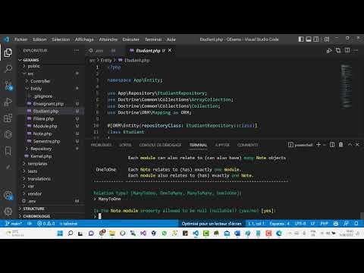The height and width of the screenshot is (273, 364).
Task: Open the Run and Debug view
Action: (8, 102)
